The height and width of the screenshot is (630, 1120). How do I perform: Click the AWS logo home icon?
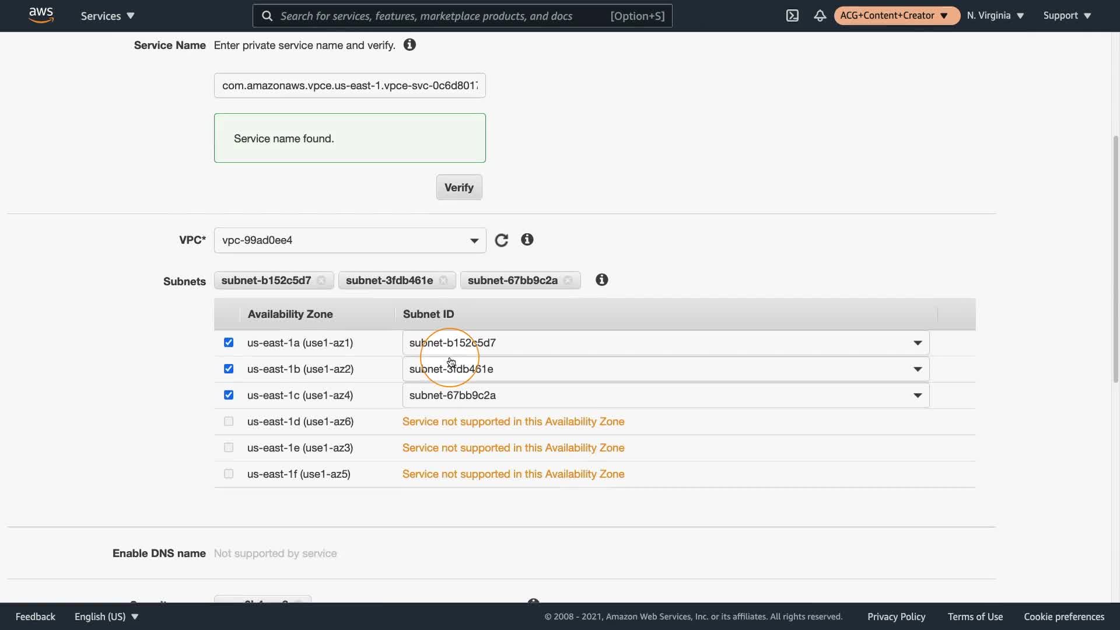(41, 15)
